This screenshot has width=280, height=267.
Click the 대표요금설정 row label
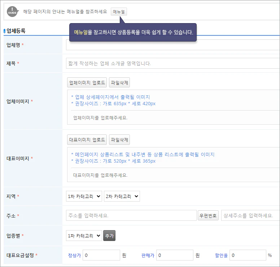[20, 255]
